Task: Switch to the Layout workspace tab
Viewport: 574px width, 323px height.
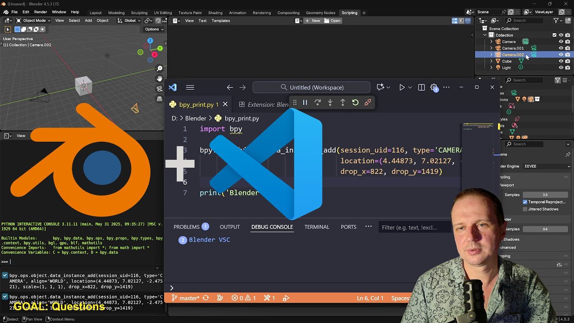Action: (x=96, y=13)
